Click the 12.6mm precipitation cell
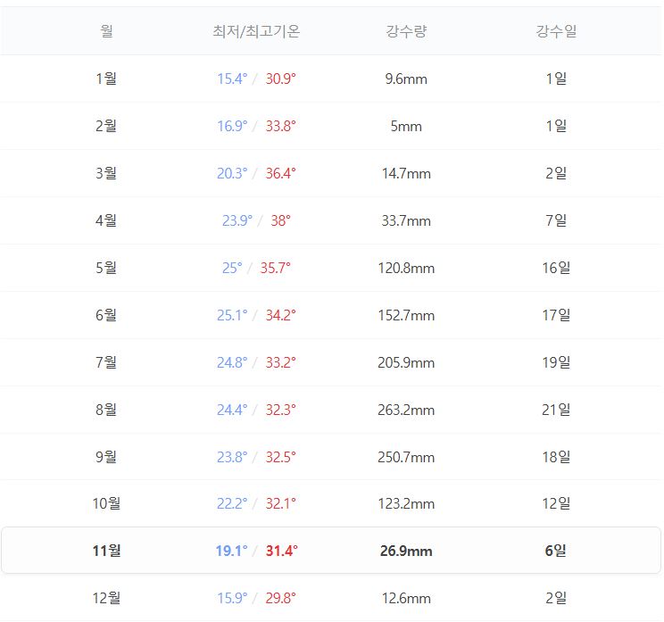664x622 pixels. [x=406, y=599]
